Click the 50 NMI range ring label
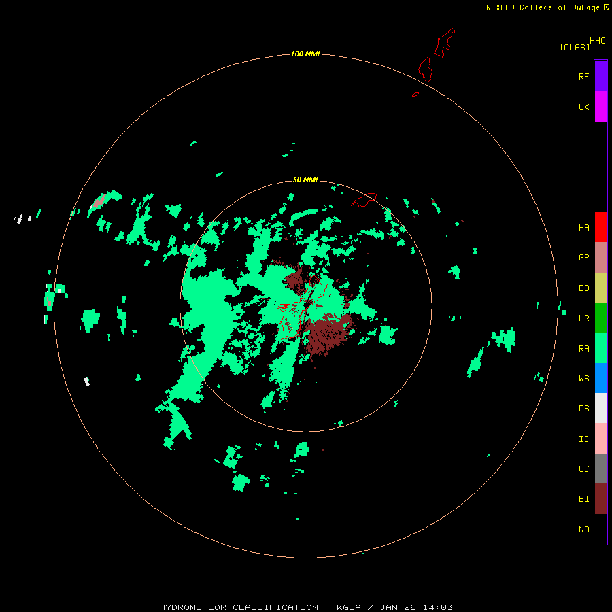Screen dimensions: 612x612 (305, 180)
